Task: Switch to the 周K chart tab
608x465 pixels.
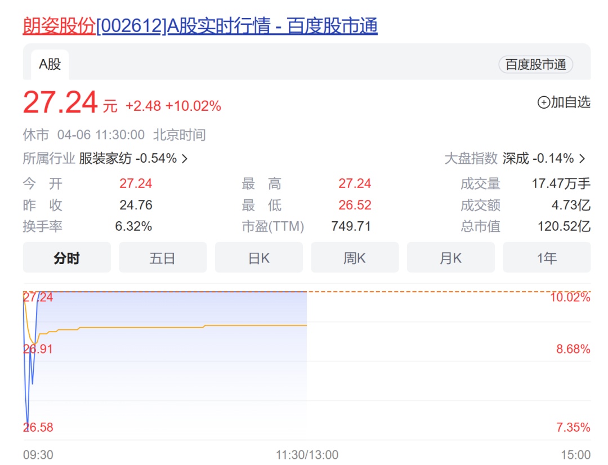Action: pos(355,257)
